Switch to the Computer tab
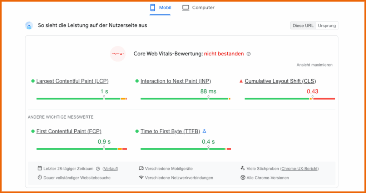Viewport: 366px width, 193px height. 198,8
